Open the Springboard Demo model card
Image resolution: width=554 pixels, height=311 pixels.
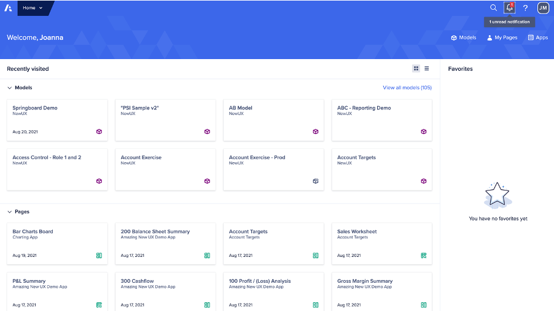click(57, 120)
